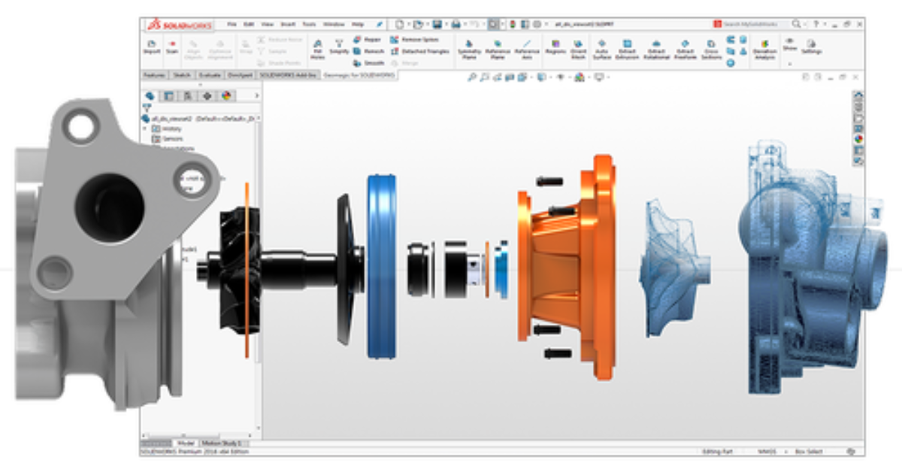Switch to the Geomagic for SOLIDWORKS tab
Image resolution: width=902 pixels, height=472 pixels.
(x=360, y=74)
